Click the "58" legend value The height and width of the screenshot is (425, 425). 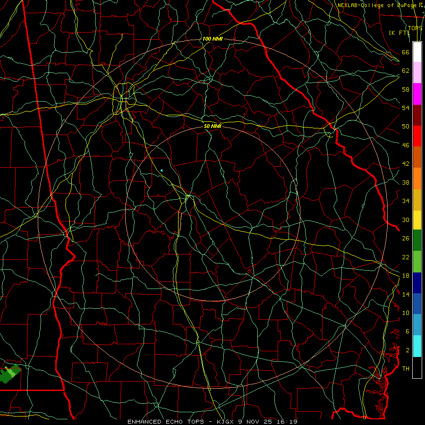(x=406, y=89)
